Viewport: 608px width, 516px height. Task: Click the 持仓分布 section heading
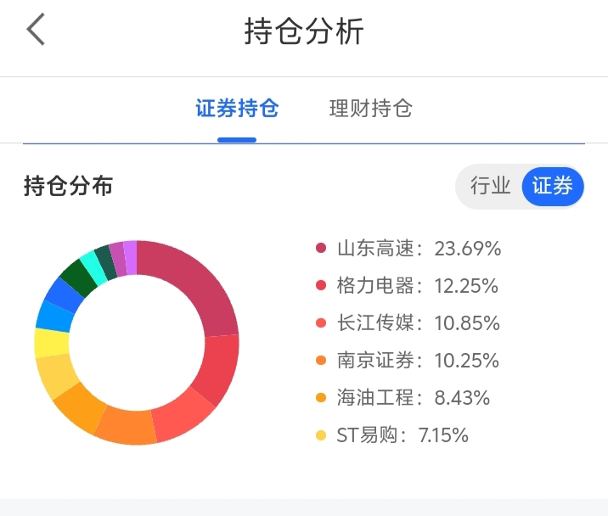[x=68, y=186]
